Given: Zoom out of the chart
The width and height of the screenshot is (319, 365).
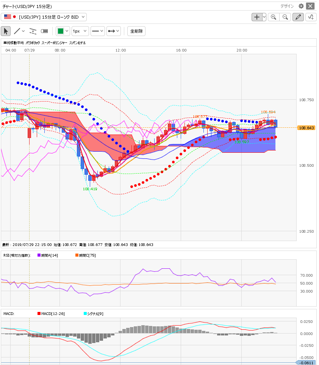Looking at the screenshot, I should point(285,17).
